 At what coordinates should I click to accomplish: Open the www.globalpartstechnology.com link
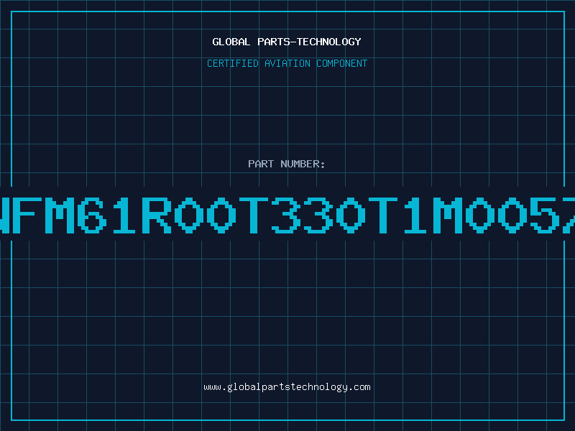tap(287, 387)
